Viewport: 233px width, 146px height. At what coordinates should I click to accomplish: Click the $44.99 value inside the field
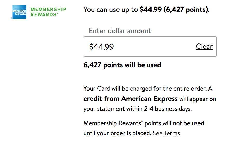coord(101,47)
